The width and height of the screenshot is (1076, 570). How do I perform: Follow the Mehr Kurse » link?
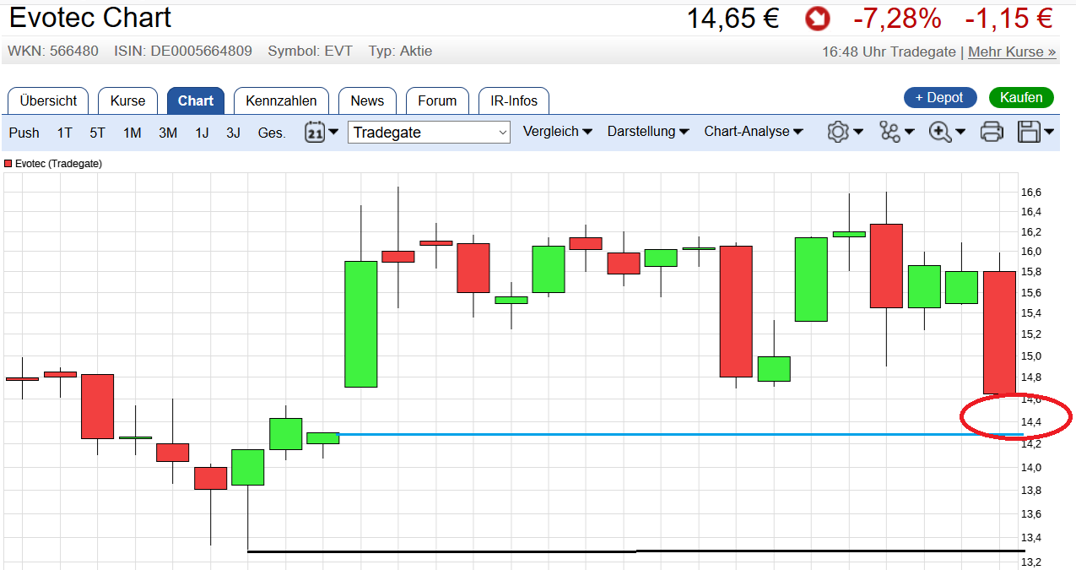(1012, 52)
